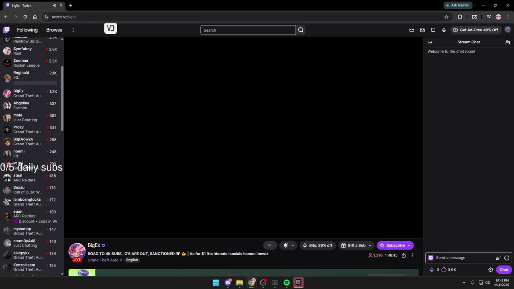Open chat settings gear
The image size is (514, 289).
491,270
